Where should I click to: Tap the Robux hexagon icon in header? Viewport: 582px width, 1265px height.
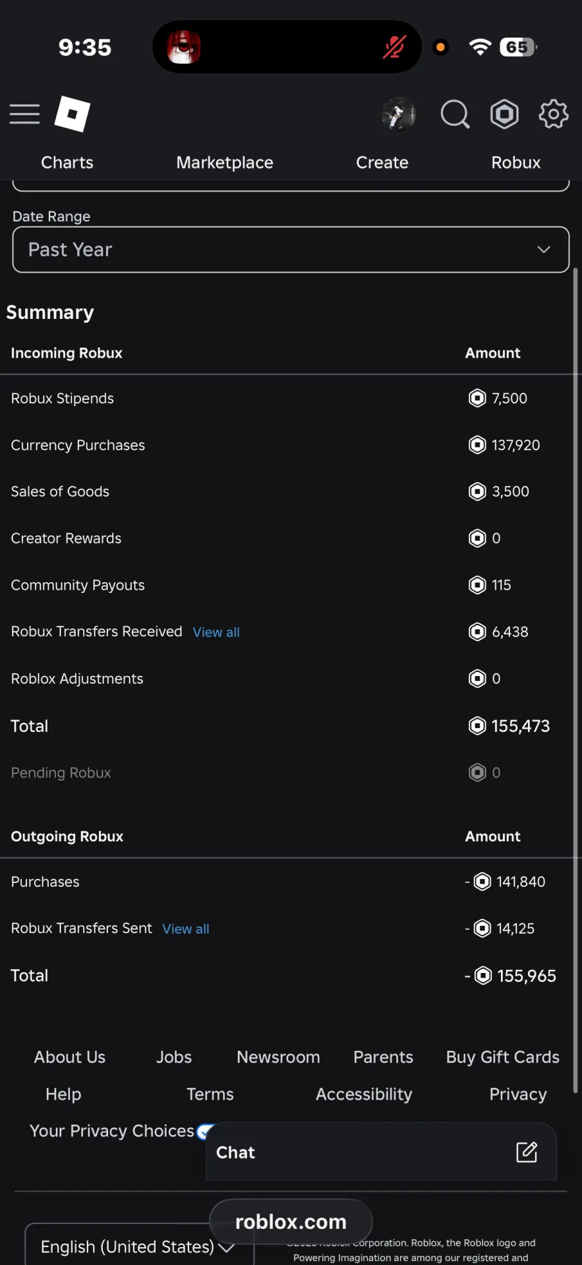[x=504, y=114]
